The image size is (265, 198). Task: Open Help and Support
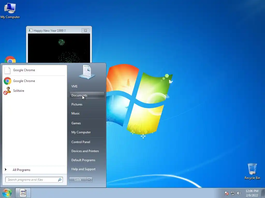pyautogui.click(x=87, y=169)
